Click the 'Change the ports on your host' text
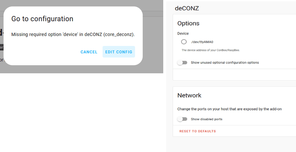The image size is (296, 152). point(229,109)
